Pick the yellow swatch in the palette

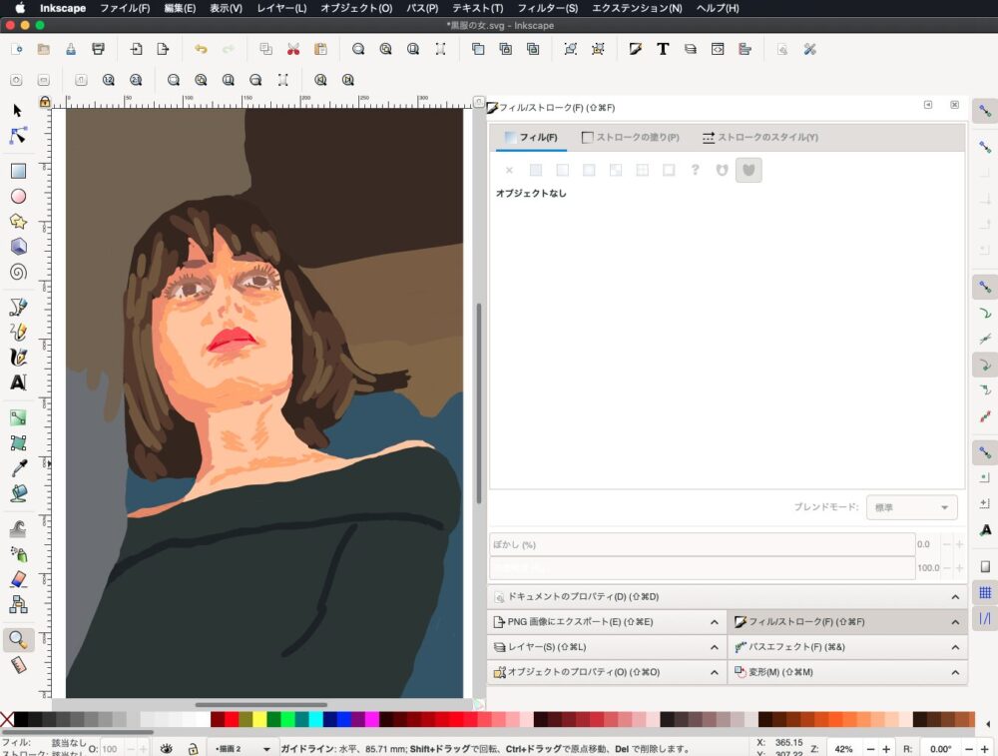pyautogui.click(x=259, y=719)
